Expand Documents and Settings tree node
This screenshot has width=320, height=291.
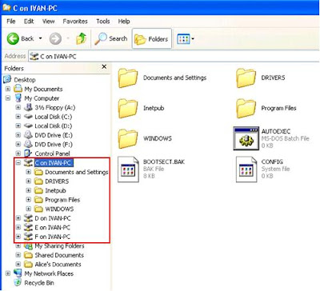(x=29, y=172)
